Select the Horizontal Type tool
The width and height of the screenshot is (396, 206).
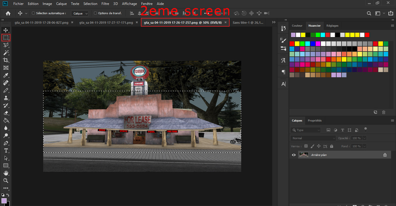[6, 150]
